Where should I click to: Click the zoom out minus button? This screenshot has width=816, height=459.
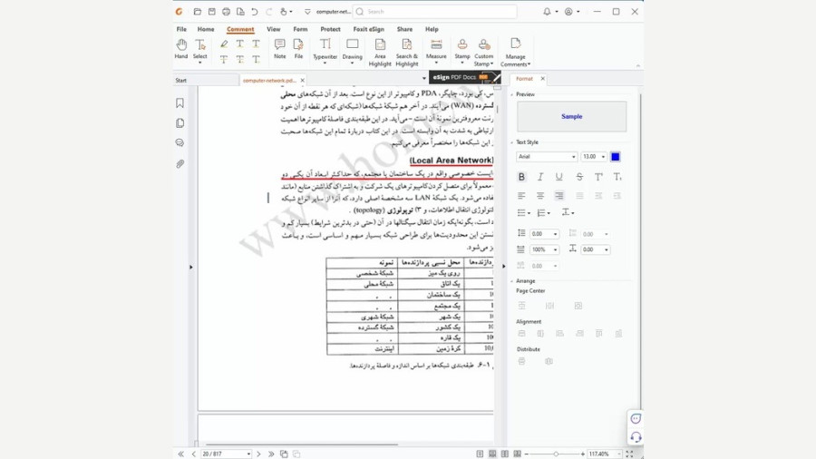point(526,454)
